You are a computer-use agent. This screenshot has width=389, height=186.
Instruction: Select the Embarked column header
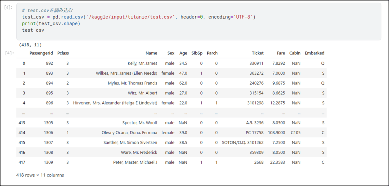(314, 53)
